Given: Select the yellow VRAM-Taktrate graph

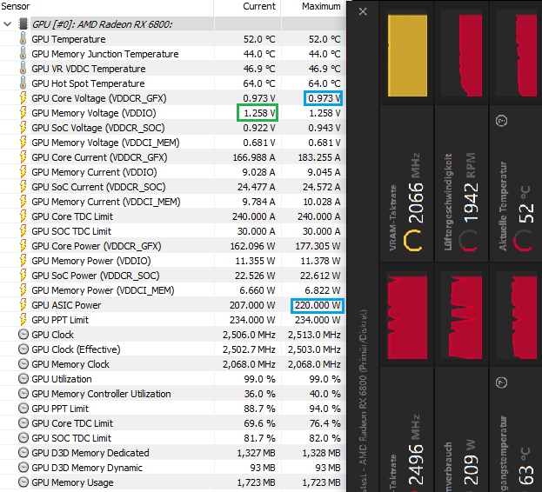Looking at the screenshot, I should pos(407,56).
